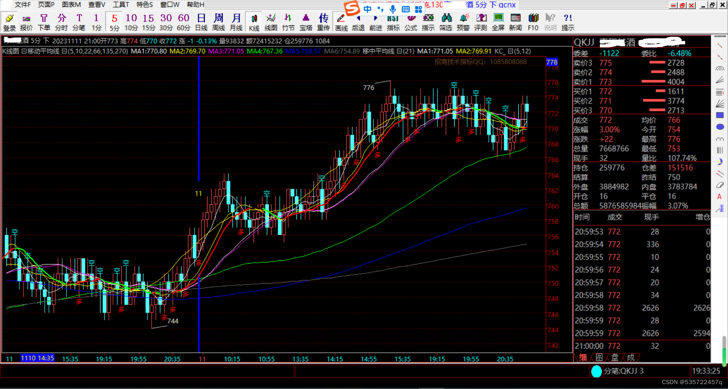This screenshot has width=728, height=389.
Task: Expand the MA parameters (5,10,22,66,135,270) box
Action: (64, 51)
